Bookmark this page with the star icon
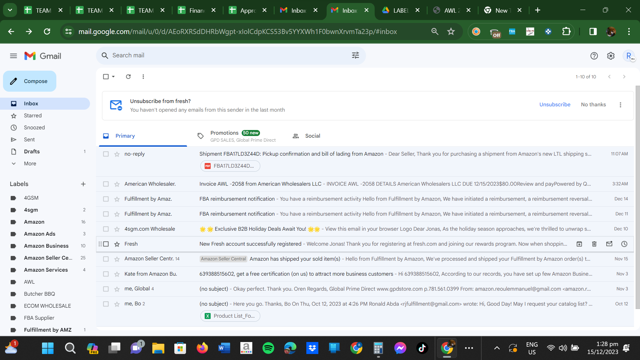 (x=451, y=32)
